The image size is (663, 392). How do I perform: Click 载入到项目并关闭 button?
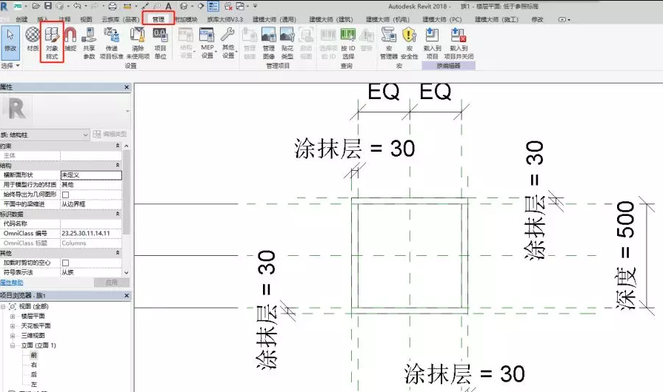pos(459,43)
